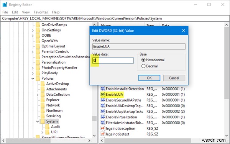Click the Policies folder icon
The height and width of the screenshot is (144, 230).
(38, 79)
